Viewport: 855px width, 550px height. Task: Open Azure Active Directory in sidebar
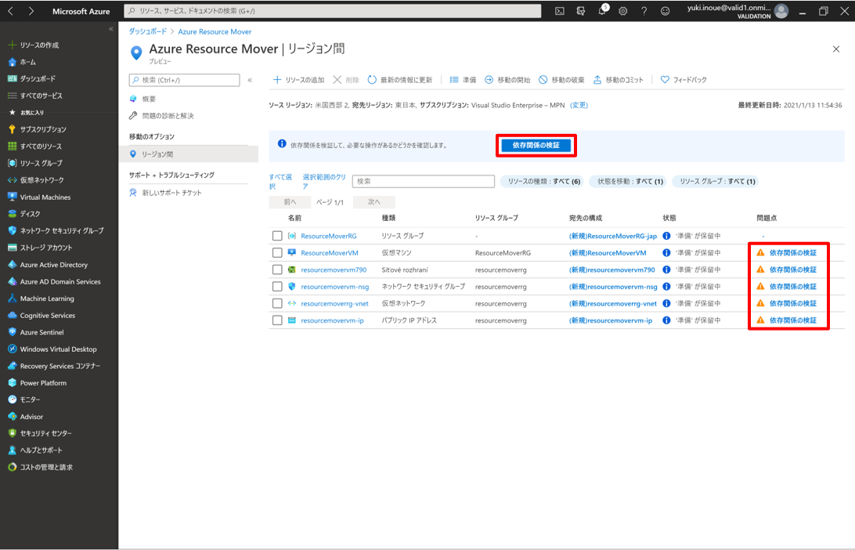pos(48,265)
